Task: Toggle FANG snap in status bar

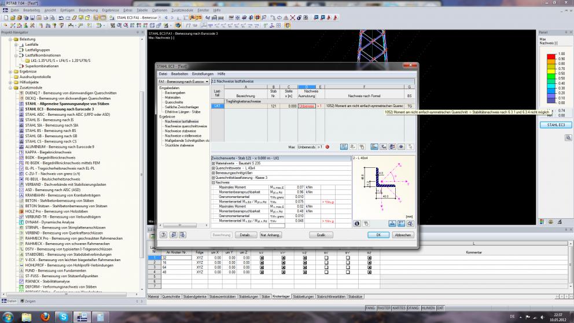Action: pyautogui.click(x=370, y=308)
